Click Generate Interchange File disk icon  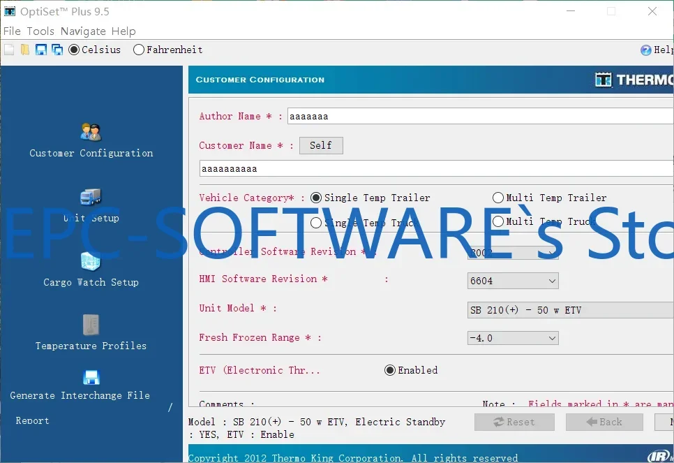click(x=91, y=377)
